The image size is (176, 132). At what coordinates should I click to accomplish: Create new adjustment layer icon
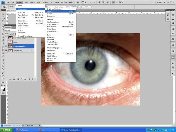coord(21,79)
